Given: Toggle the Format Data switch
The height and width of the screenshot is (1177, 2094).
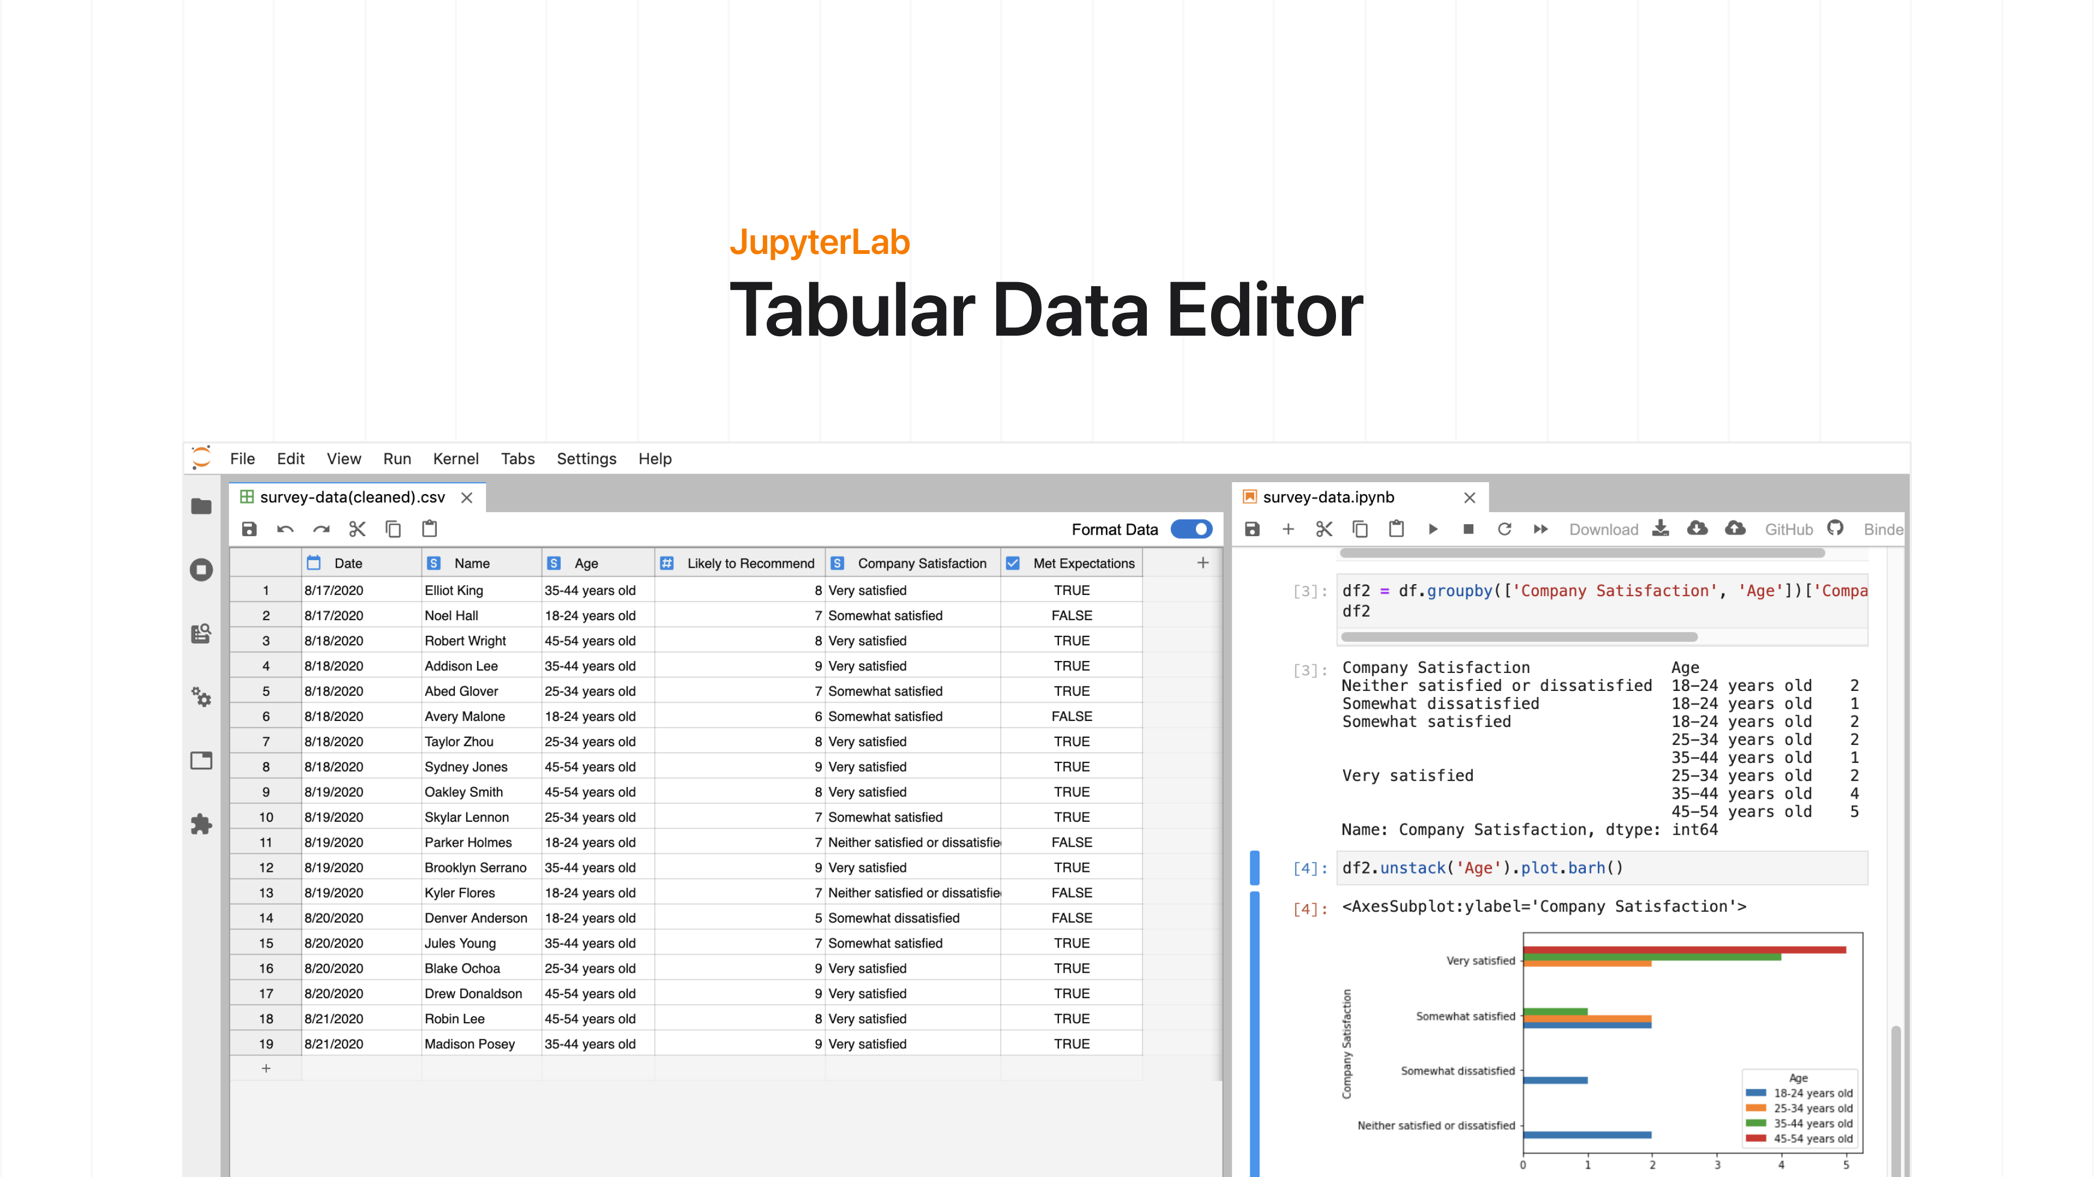Looking at the screenshot, I should click(x=1192, y=530).
